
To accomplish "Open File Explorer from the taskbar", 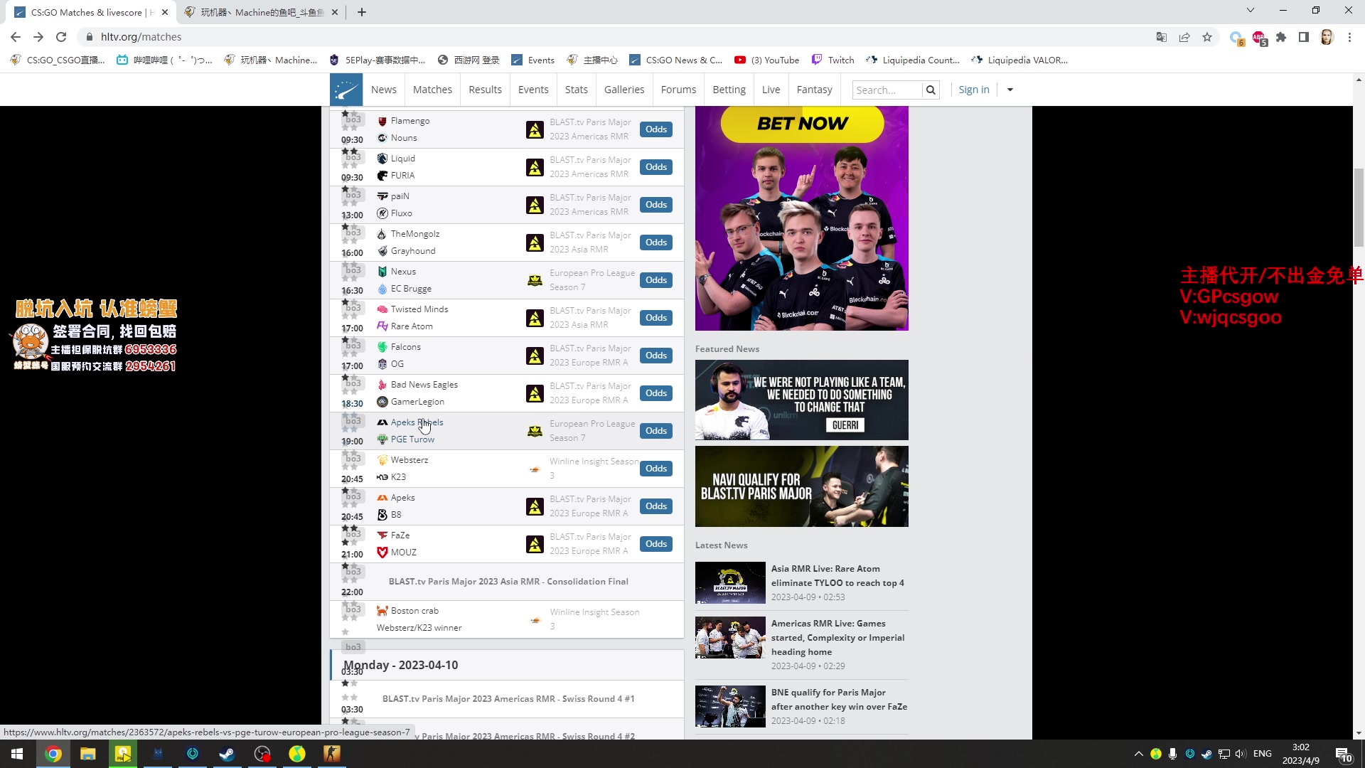I will (x=88, y=754).
